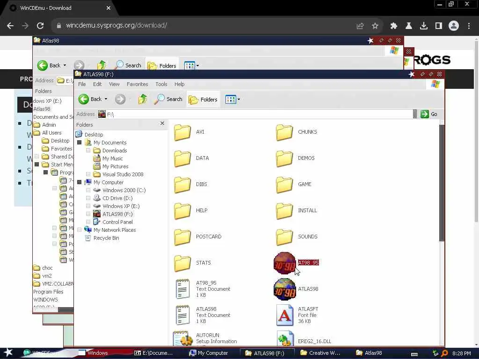Open the HELP folder
This screenshot has width=479, height=359.
[x=183, y=211]
